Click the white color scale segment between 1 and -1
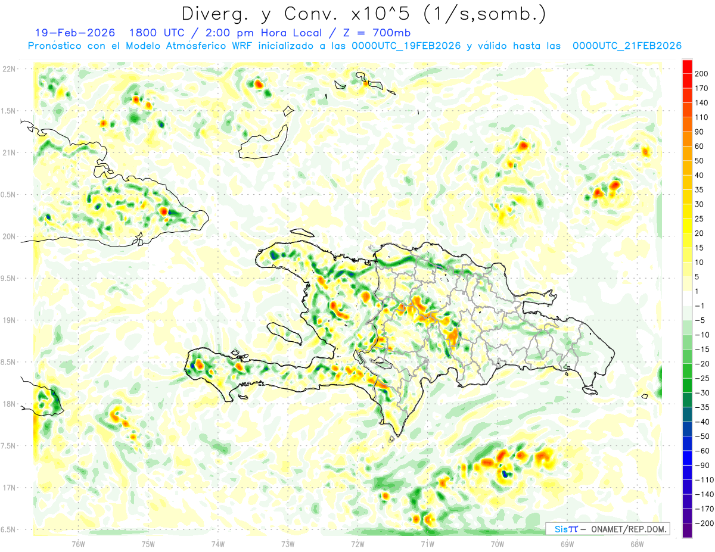Screen dimensions: 715x552 [x=687, y=298]
